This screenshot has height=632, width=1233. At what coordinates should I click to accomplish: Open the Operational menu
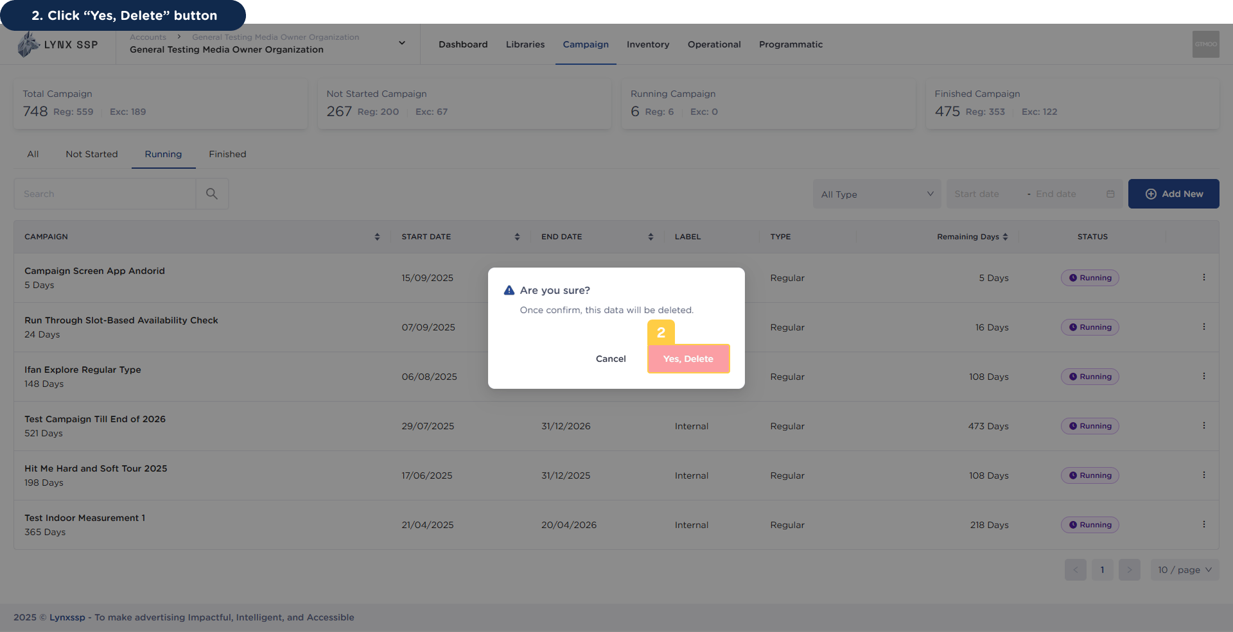(x=714, y=44)
